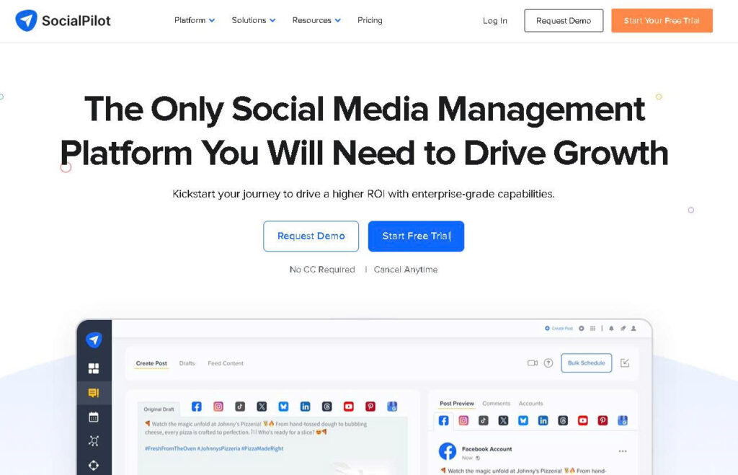Open the three-dot menu for Facebook Account
The height and width of the screenshot is (475, 738).
tap(623, 451)
